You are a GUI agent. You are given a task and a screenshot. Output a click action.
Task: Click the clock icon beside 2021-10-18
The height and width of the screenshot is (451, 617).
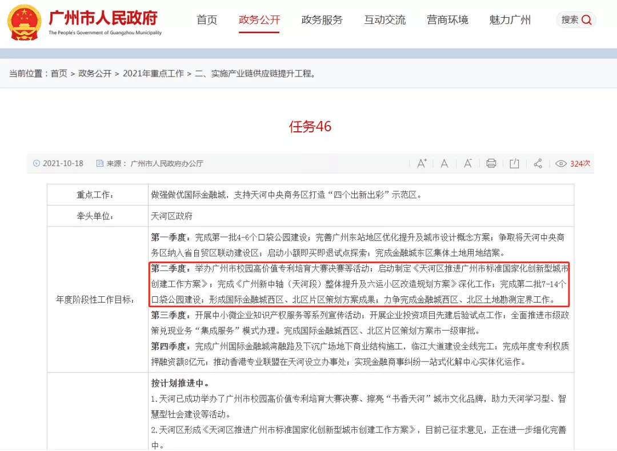[x=37, y=163]
